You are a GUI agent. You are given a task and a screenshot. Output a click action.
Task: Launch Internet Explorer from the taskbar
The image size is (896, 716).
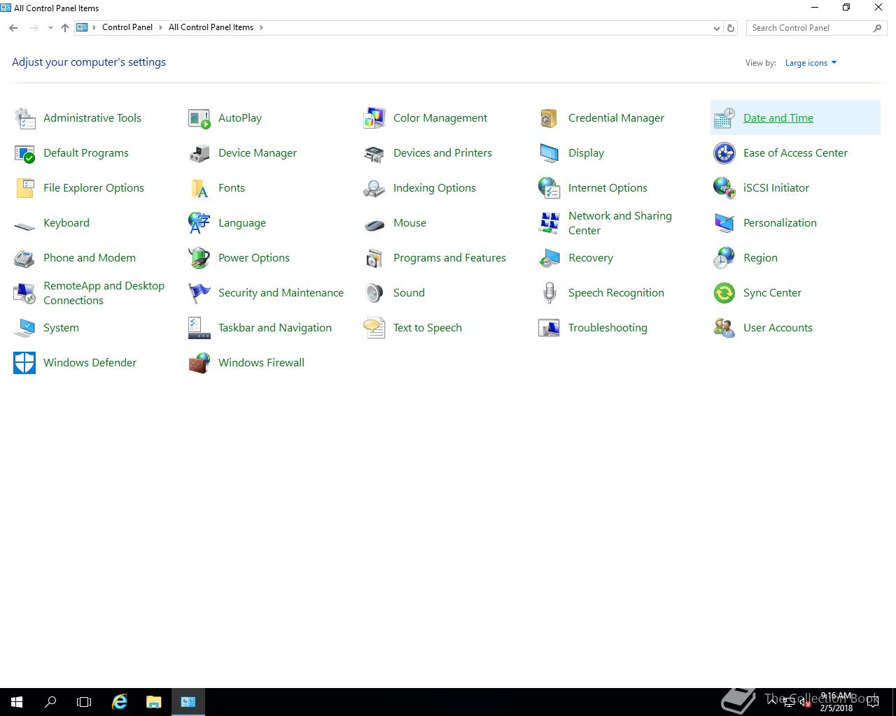[x=120, y=702]
